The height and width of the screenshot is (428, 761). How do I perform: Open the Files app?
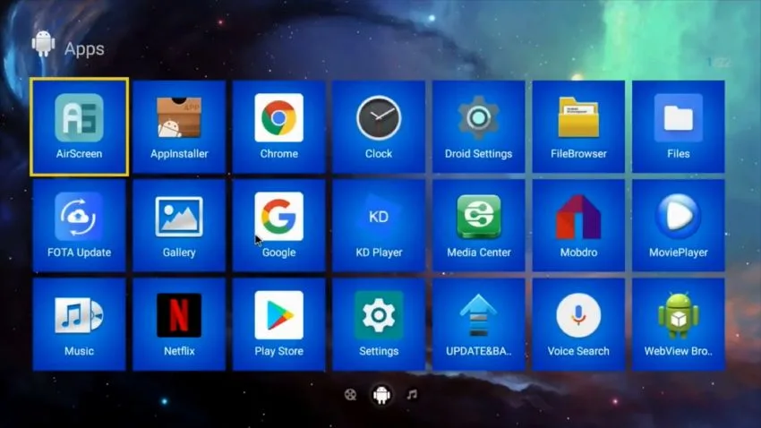coord(679,126)
